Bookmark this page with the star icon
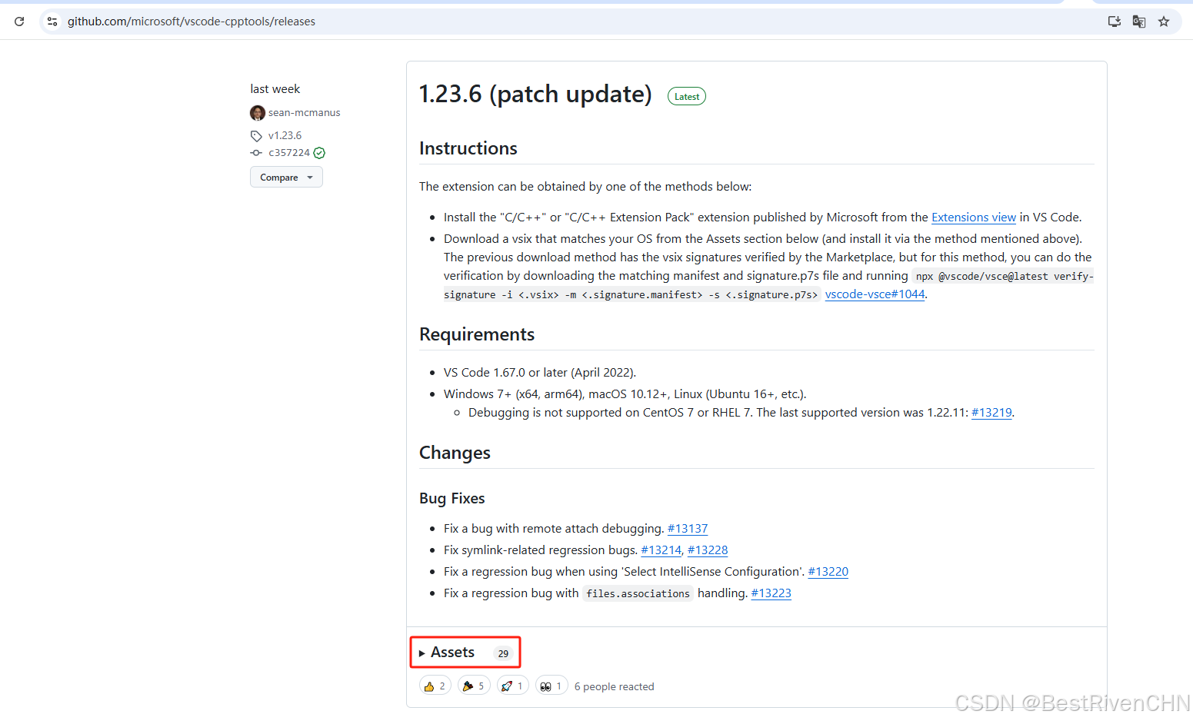This screenshot has height=724, width=1193. point(1164,22)
